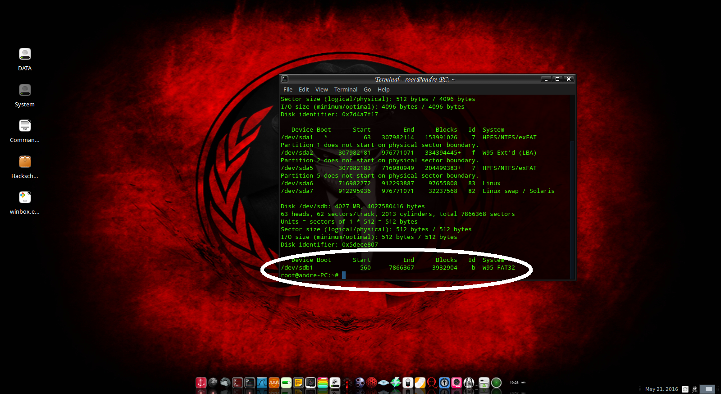Open the Terminal menu in the menu bar
This screenshot has height=394, width=721.
(346, 90)
